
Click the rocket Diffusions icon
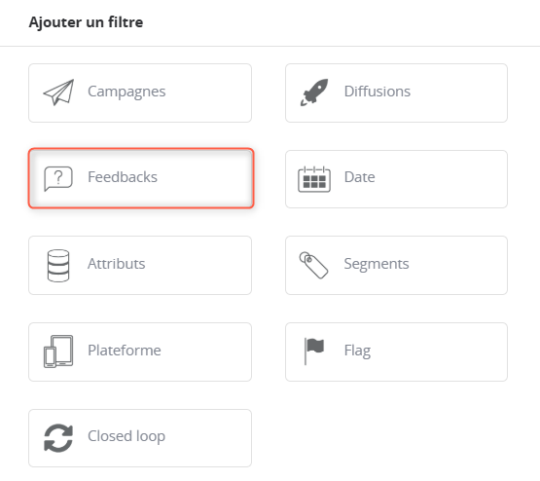[x=314, y=92]
